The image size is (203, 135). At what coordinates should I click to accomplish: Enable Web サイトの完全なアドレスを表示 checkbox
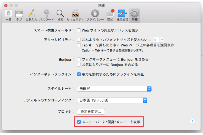pos(79,30)
